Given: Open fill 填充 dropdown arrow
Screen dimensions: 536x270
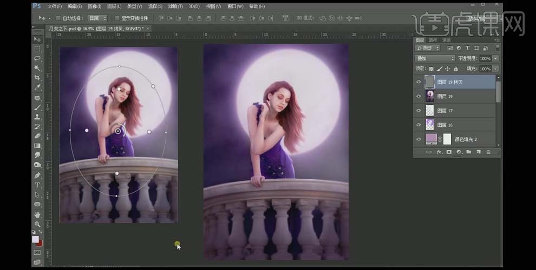Looking at the screenshot, I should 495,69.
